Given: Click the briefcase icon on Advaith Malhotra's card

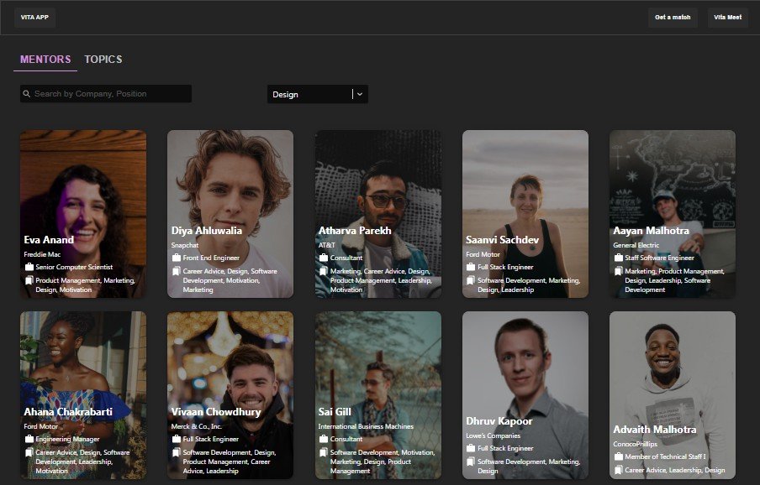Looking at the screenshot, I should click(x=616, y=456).
